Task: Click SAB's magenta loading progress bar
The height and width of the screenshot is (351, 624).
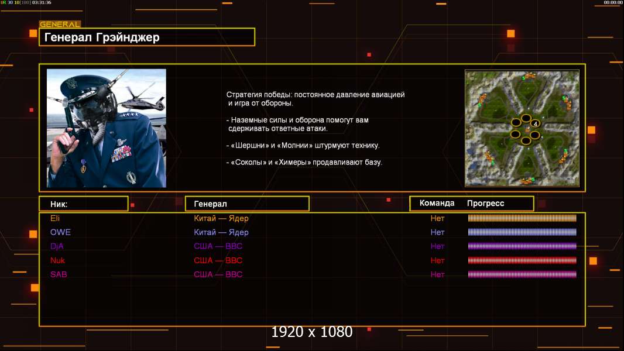Action: click(522, 274)
